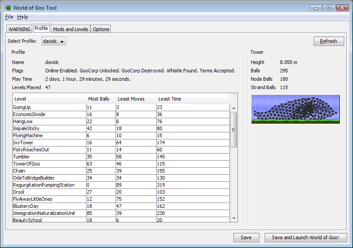Select the FistyReachesOut level row
Image resolution: width=353 pixels, height=248 pixels.
pyautogui.click(x=121, y=150)
